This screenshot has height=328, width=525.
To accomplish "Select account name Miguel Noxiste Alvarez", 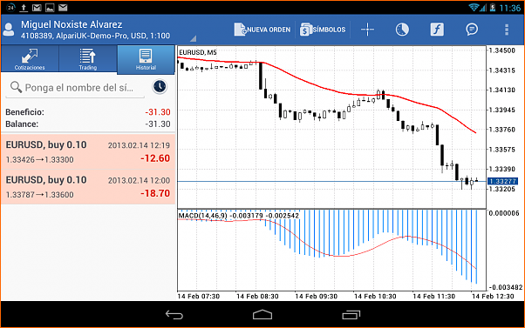I will pos(72,24).
